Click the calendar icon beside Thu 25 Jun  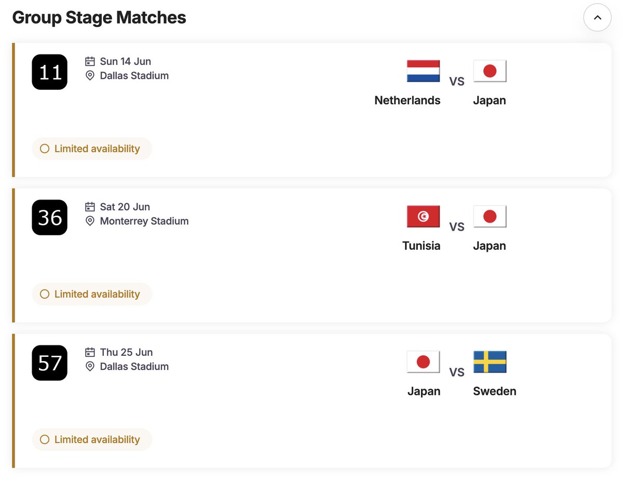pos(90,352)
